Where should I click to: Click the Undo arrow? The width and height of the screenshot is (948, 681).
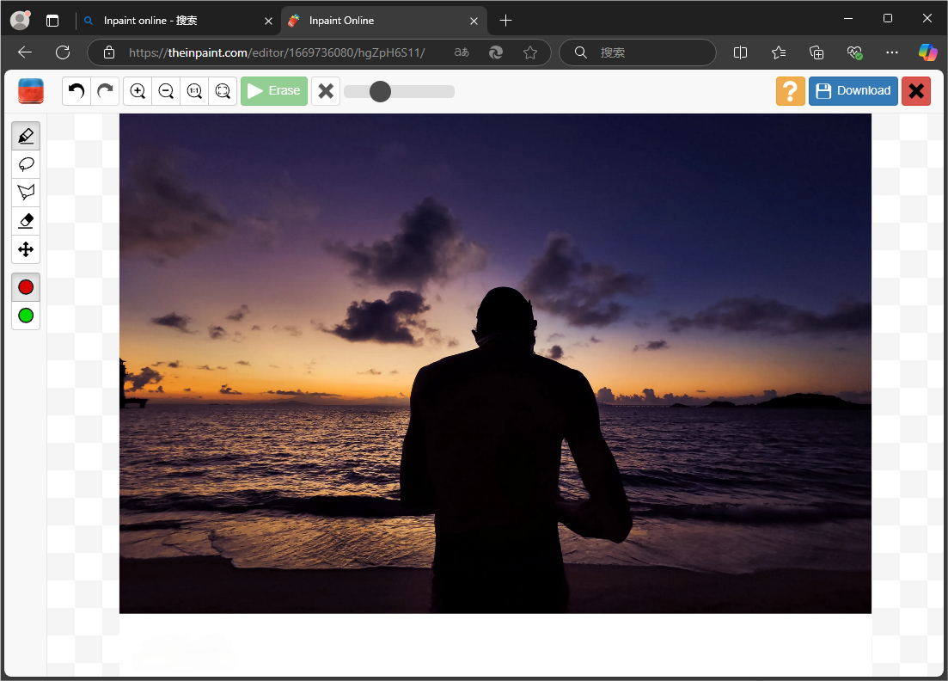76,91
